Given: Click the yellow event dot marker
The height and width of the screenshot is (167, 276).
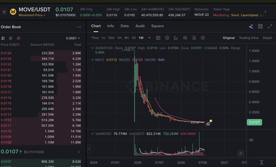Looking at the screenshot, I should click(x=211, y=121).
